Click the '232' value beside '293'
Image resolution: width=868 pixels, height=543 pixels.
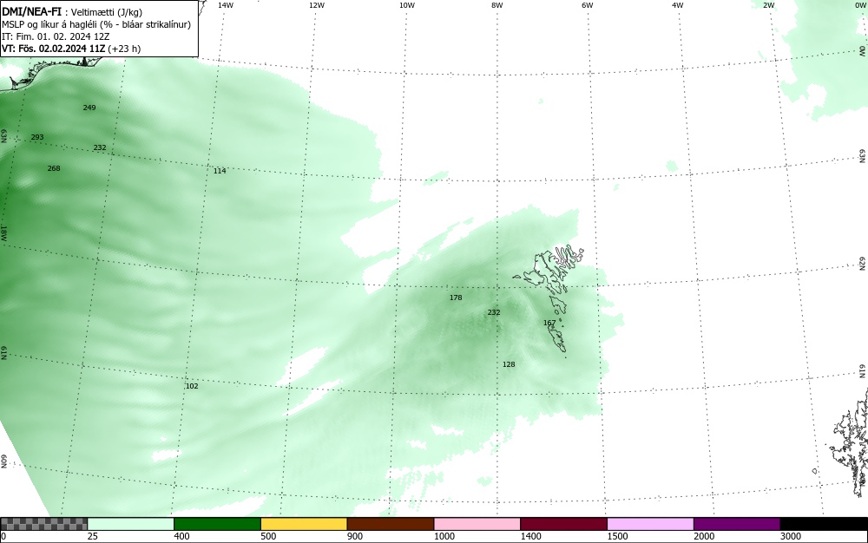pyautogui.click(x=100, y=147)
